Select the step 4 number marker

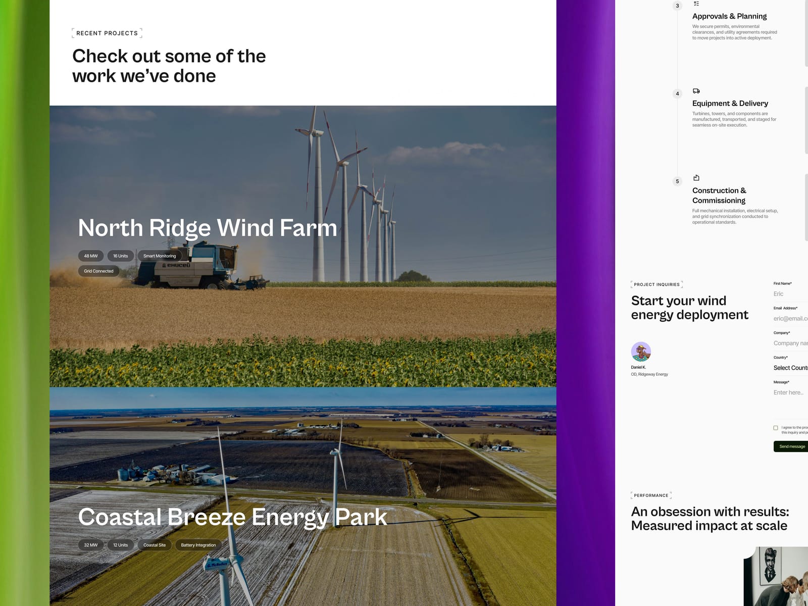click(677, 93)
